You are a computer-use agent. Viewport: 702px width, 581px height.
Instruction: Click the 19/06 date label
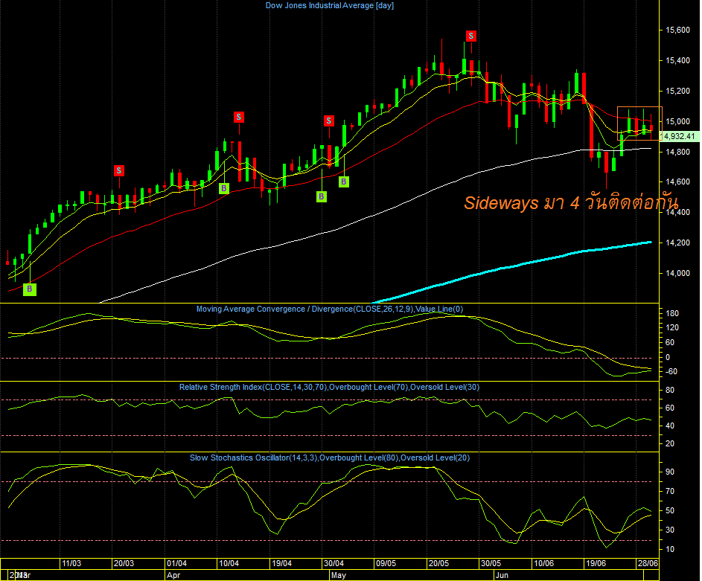[596, 564]
